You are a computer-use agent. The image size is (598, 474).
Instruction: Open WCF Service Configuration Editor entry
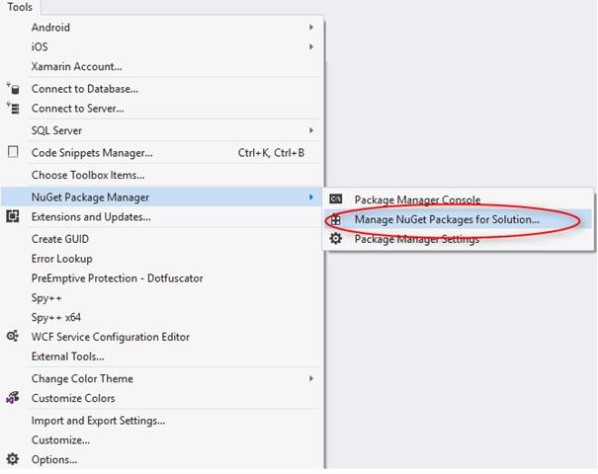pos(162,337)
